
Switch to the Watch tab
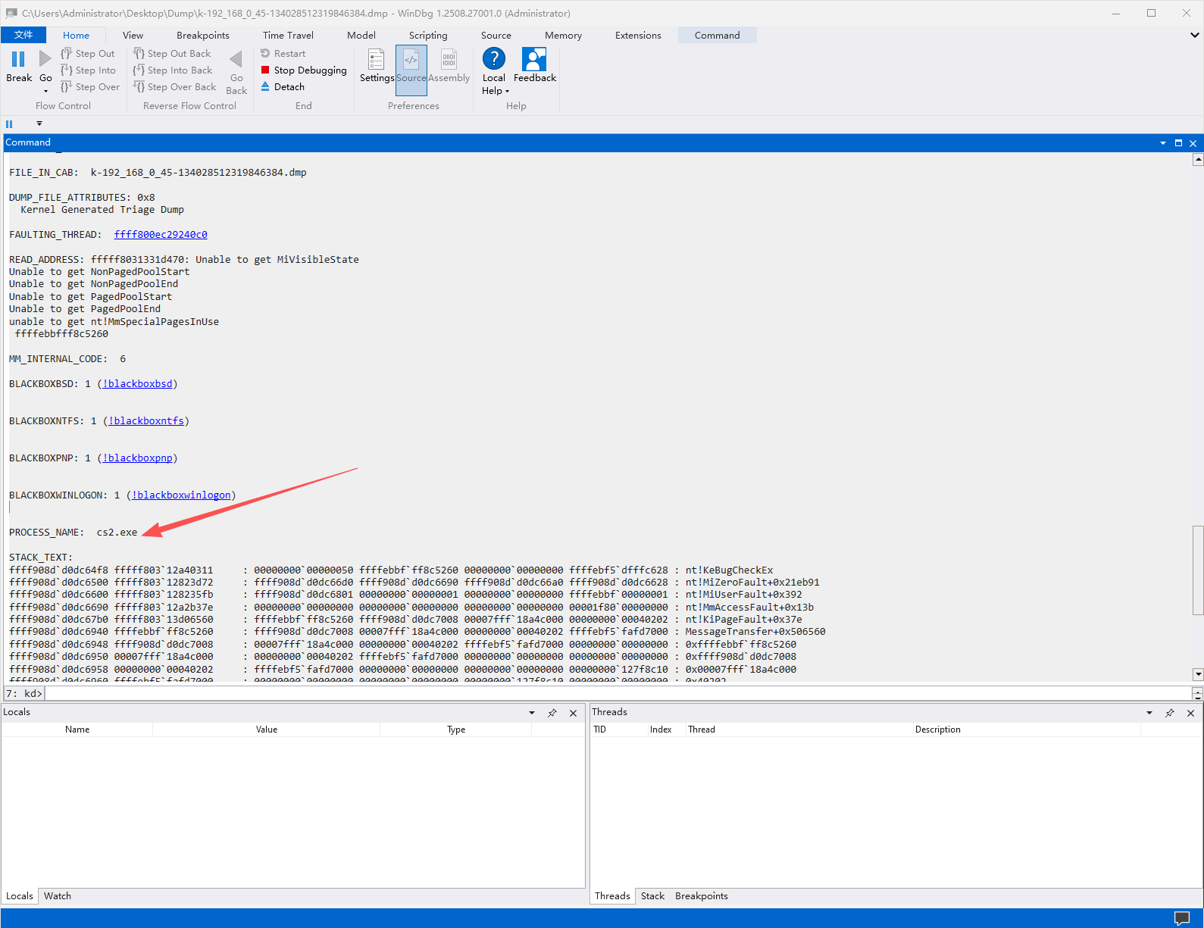(58, 895)
